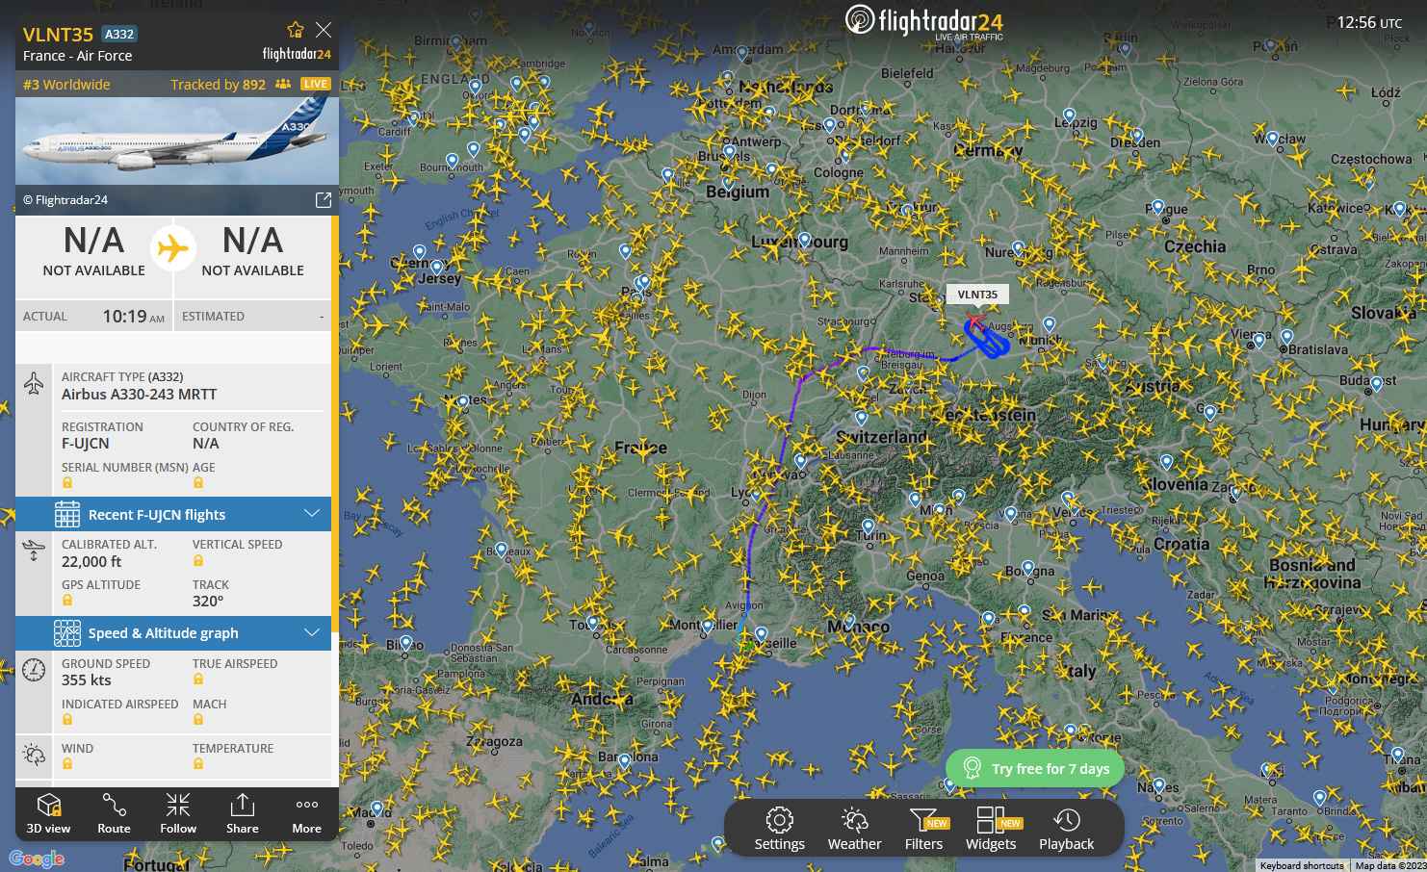Close the VLNT35 flight panel

pyautogui.click(x=324, y=30)
